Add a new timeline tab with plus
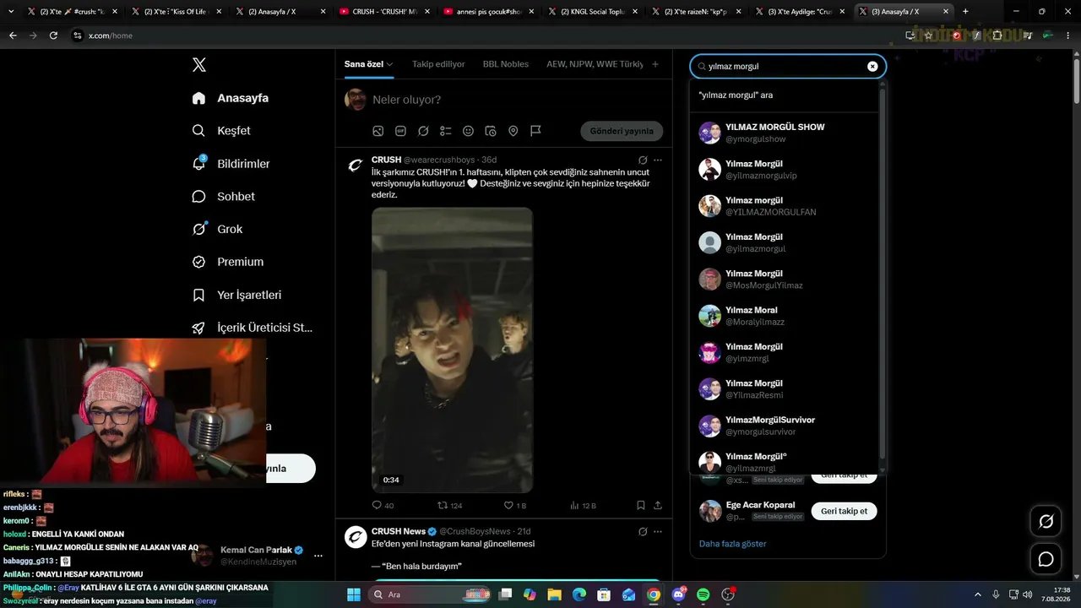Image resolution: width=1081 pixels, height=608 pixels. tap(655, 64)
